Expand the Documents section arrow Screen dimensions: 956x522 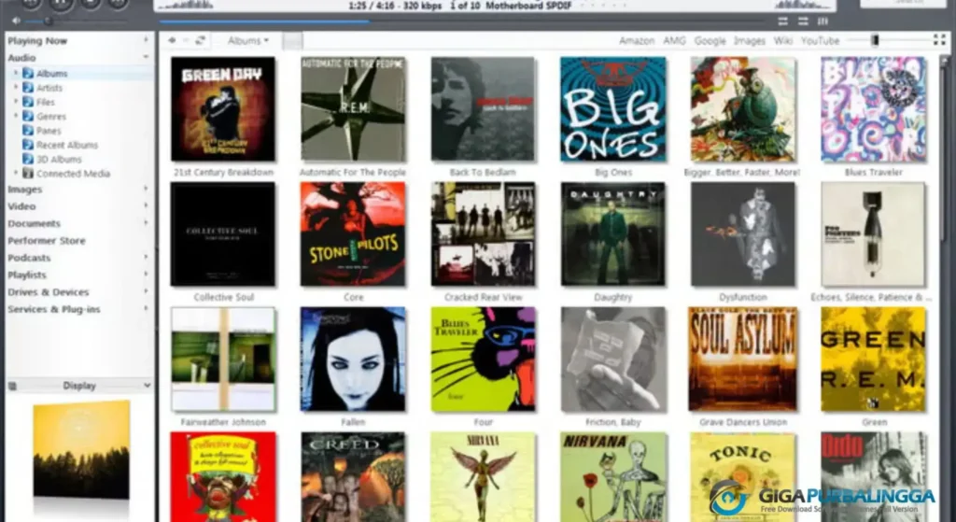click(x=146, y=223)
